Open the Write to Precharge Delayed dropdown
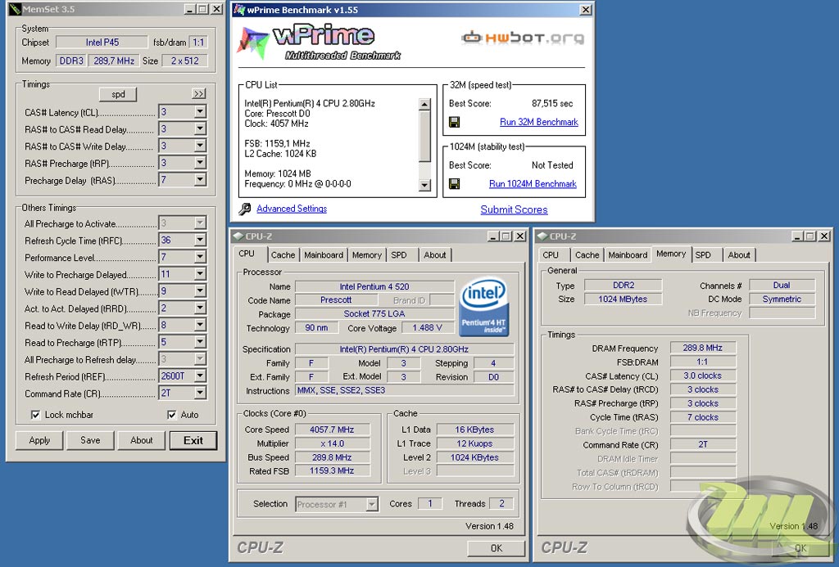The image size is (839, 567). click(x=200, y=274)
